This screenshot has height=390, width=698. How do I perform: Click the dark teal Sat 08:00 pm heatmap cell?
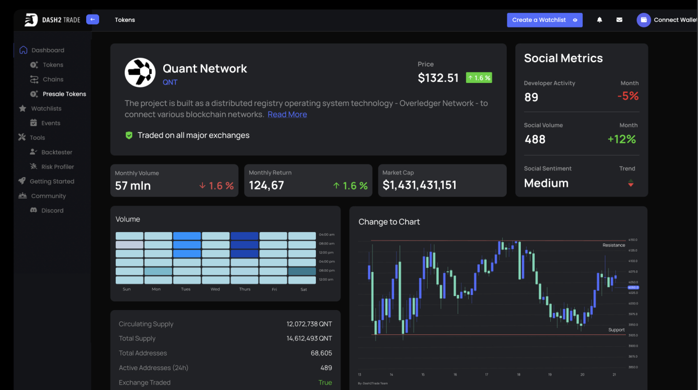coord(302,271)
